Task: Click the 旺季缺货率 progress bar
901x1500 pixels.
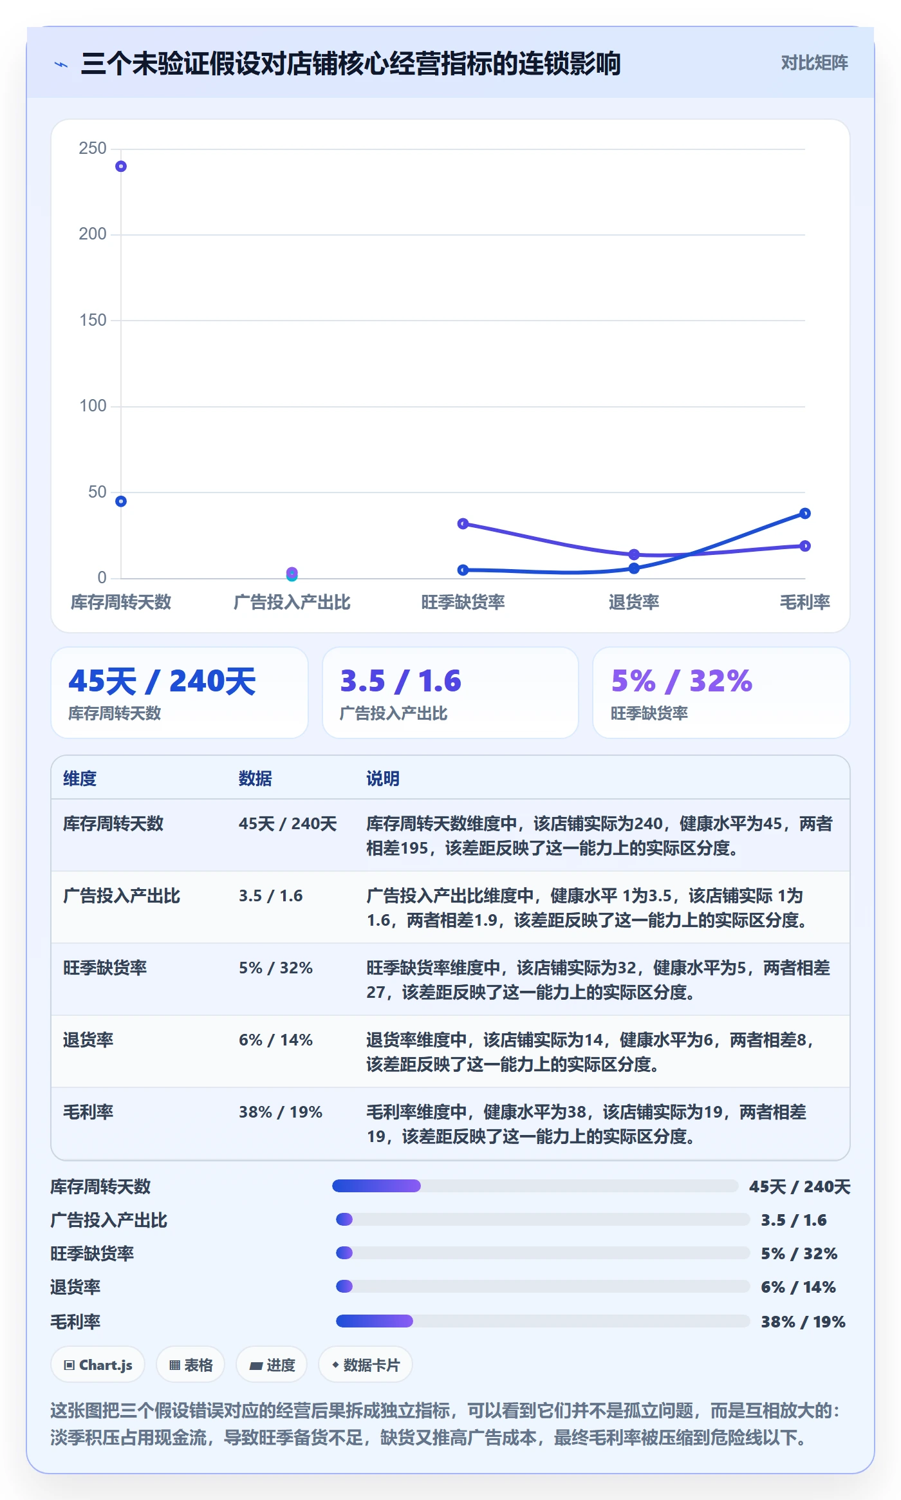Action: pos(543,1253)
